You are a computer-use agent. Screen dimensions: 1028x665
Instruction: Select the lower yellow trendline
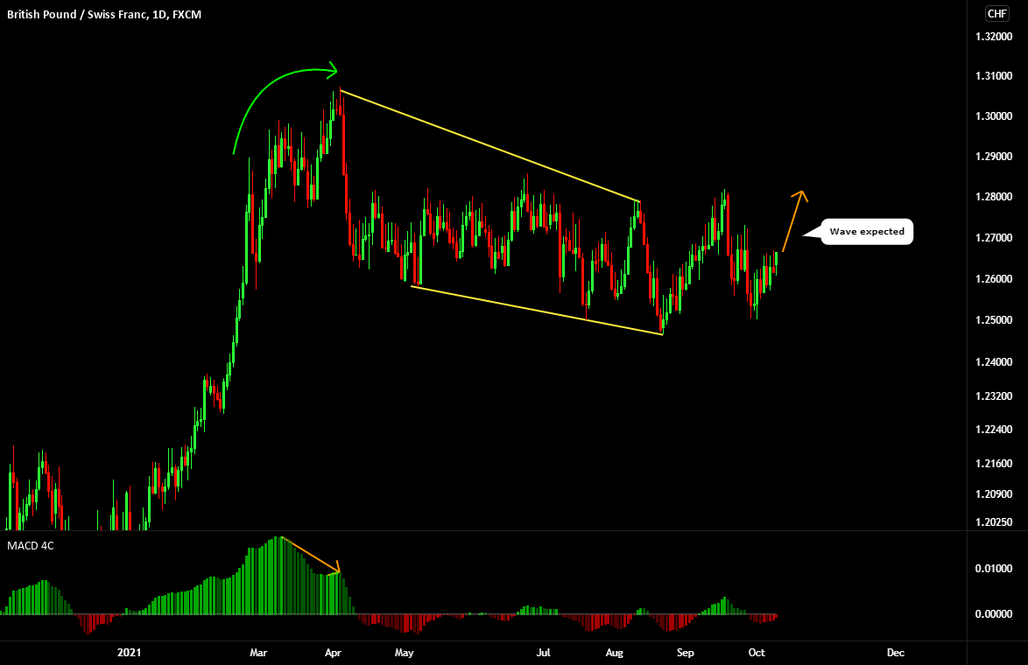coord(537,311)
